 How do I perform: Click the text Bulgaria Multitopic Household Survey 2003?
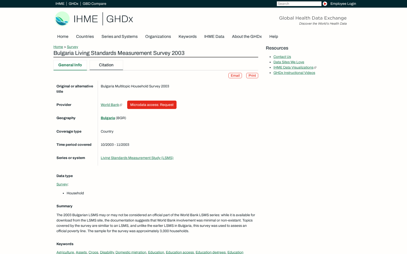(x=135, y=86)
